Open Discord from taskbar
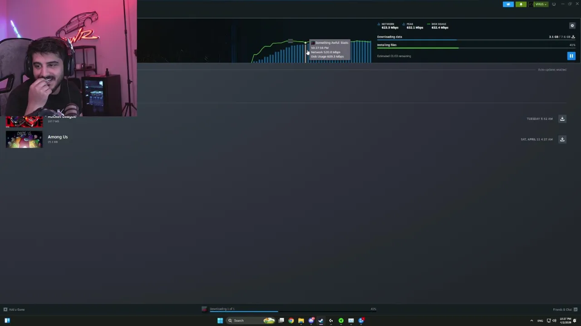581x326 pixels. point(311,321)
